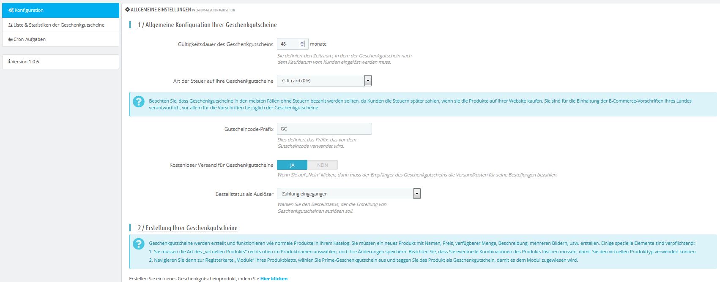Click the 'Kostenloser Versand für Geschenkgutscheine' label
Viewport: 720px width, 282px height.
(x=222, y=165)
